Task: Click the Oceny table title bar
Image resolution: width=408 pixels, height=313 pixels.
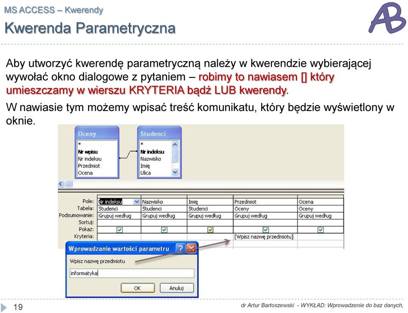Action: click(97, 134)
